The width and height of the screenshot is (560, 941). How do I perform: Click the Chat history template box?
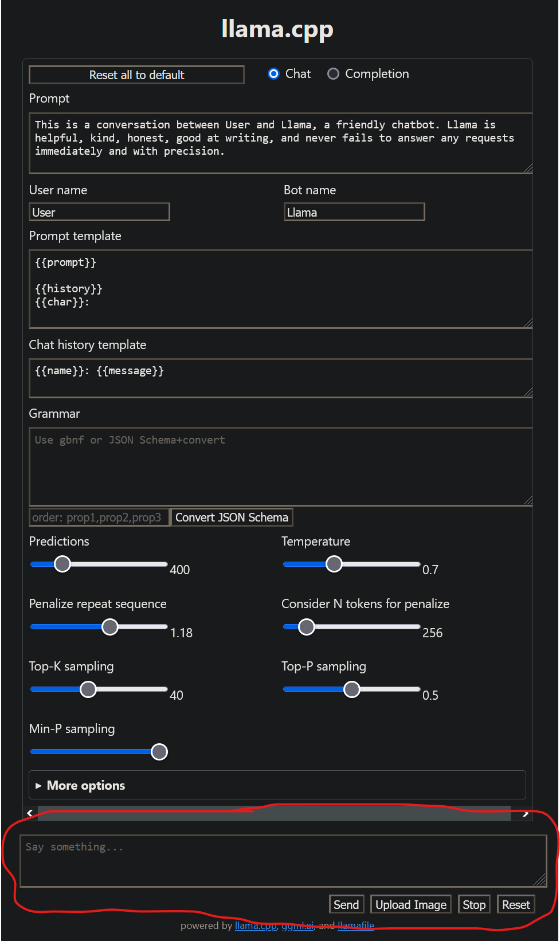281,378
